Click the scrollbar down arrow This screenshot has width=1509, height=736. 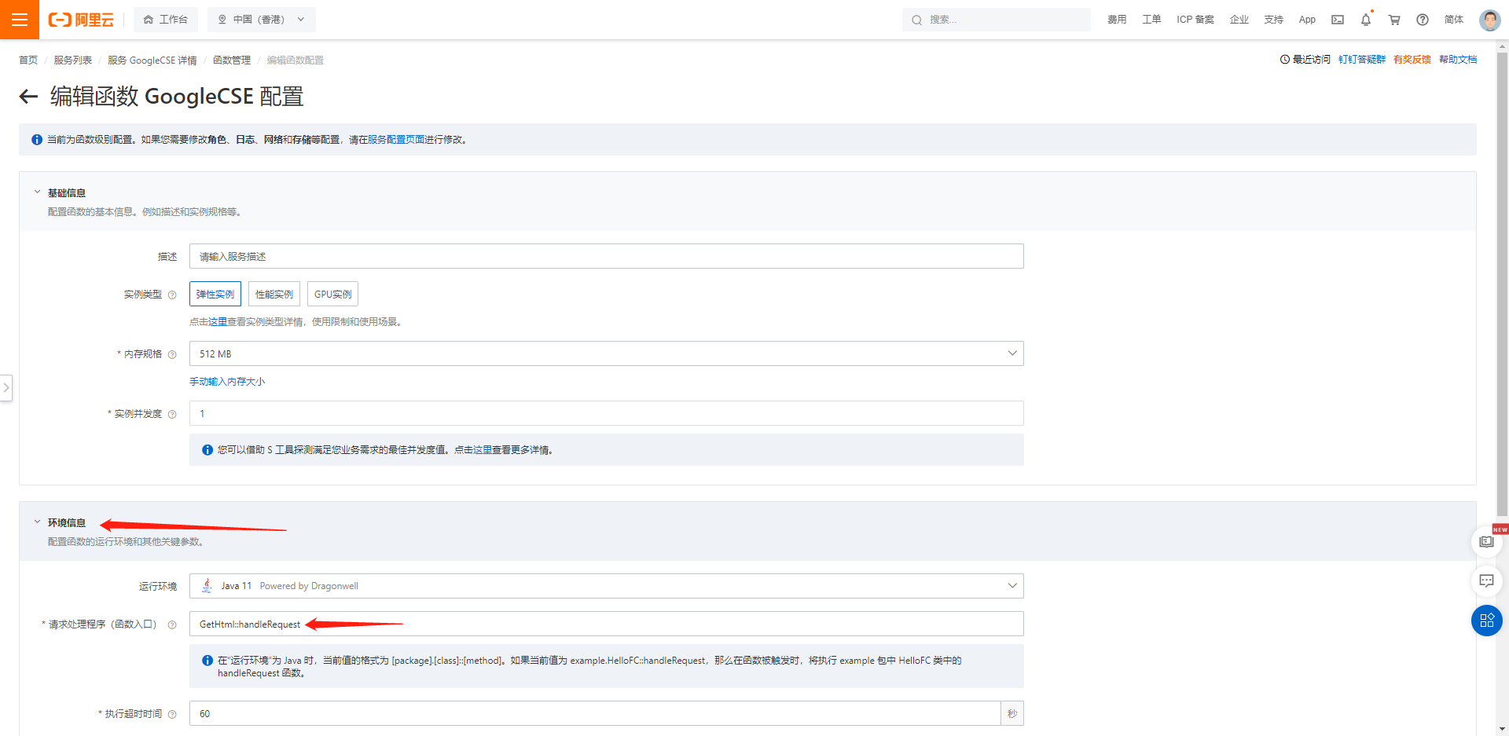[1502, 729]
